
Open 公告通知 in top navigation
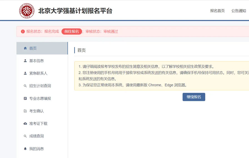238,11
